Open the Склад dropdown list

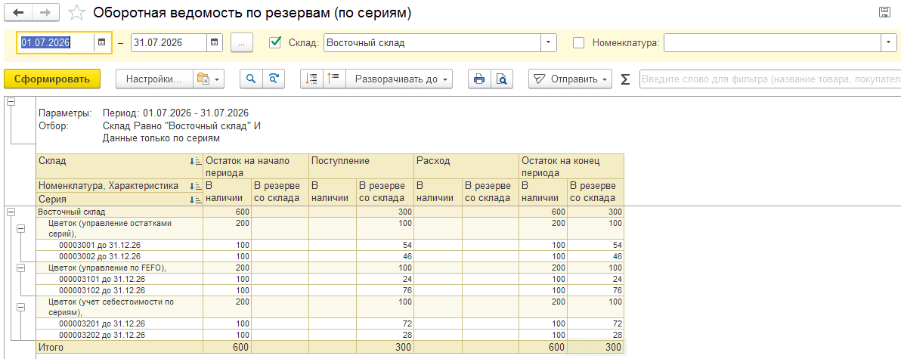(549, 42)
